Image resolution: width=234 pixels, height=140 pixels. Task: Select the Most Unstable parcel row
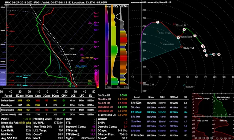[x=48, y=110]
